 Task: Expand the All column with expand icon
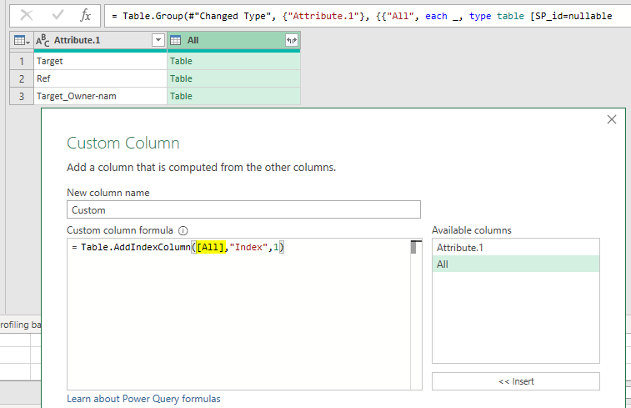(x=292, y=40)
